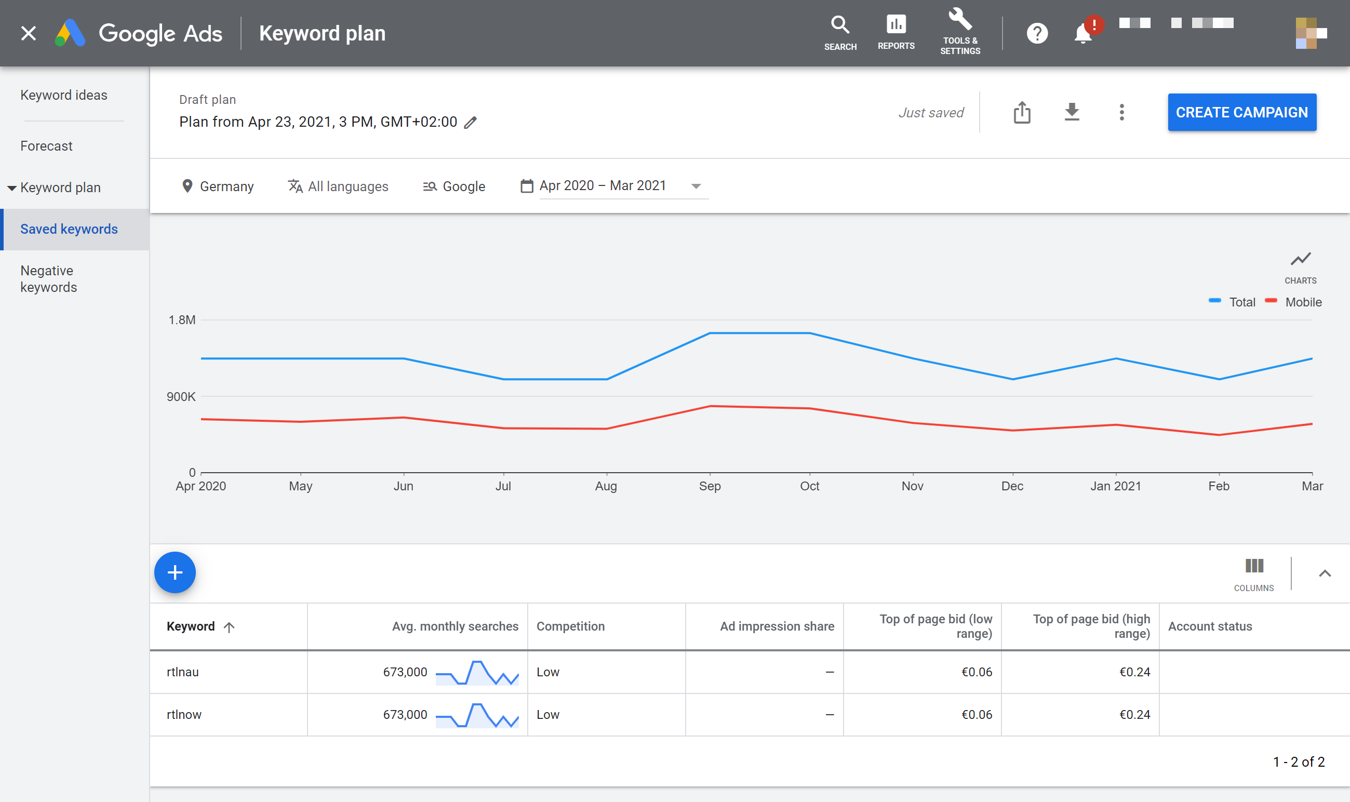Click the blue plus add keyword button

click(x=175, y=573)
